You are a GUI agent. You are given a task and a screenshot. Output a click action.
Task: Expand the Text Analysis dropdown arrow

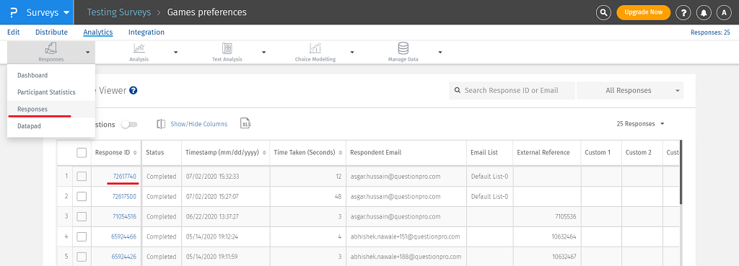click(x=264, y=52)
